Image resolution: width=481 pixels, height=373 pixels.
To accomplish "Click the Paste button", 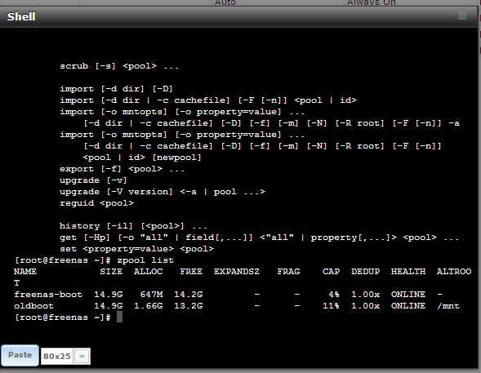I will click(x=20, y=355).
